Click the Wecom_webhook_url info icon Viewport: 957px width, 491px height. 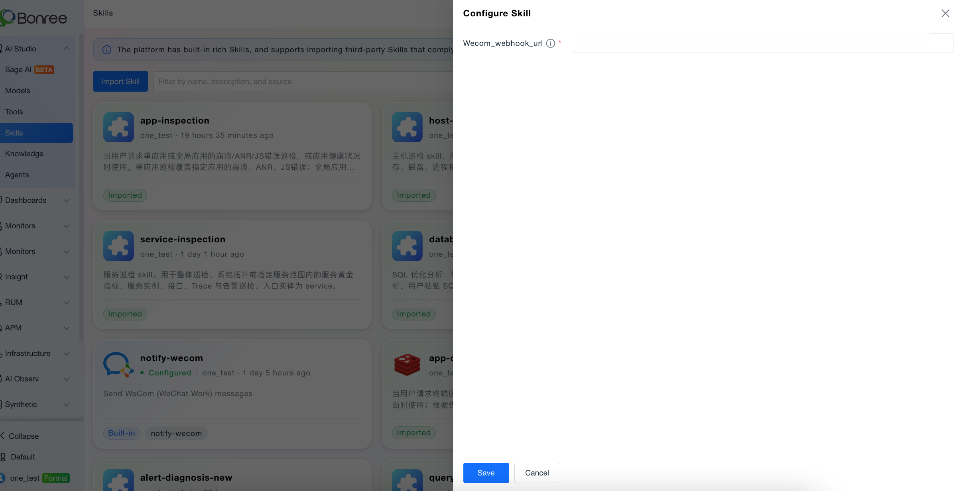point(550,43)
